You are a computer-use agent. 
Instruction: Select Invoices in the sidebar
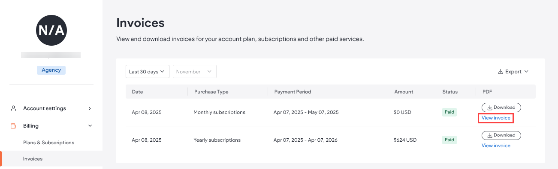[33, 159]
